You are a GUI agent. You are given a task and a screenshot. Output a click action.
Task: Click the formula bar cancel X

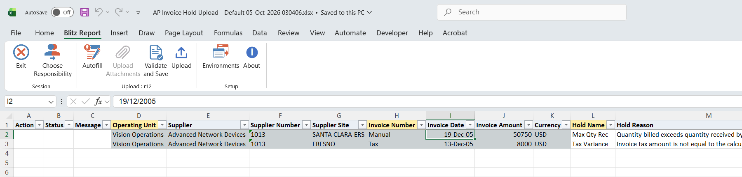tap(73, 101)
